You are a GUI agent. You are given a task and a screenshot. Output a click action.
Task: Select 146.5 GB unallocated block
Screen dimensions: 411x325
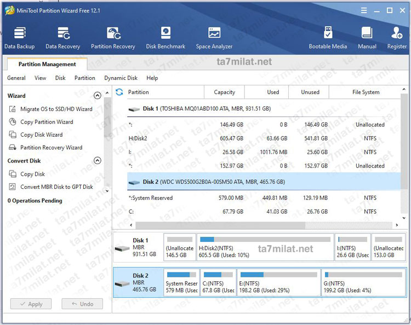(x=180, y=247)
